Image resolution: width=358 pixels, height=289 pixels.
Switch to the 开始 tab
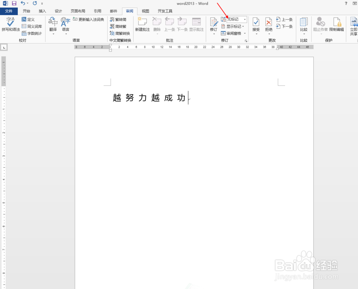pos(26,11)
